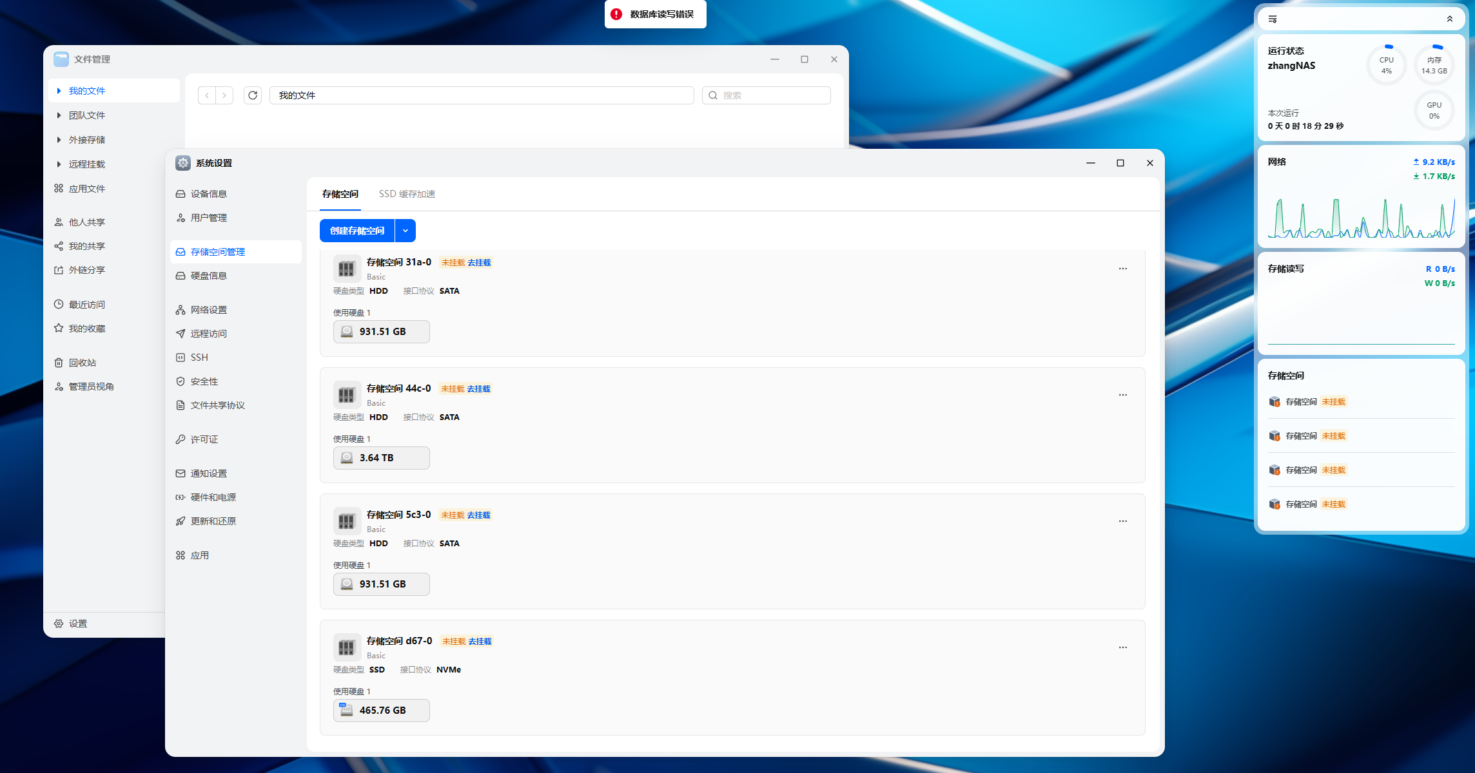1475x773 pixels.
Task: Open more options for 存储空间 d67-0
Action: tap(1123, 647)
